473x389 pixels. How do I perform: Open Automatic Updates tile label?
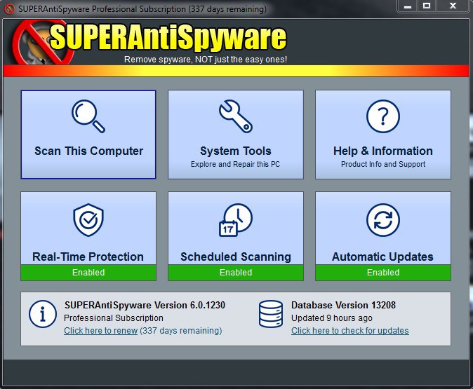click(382, 257)
